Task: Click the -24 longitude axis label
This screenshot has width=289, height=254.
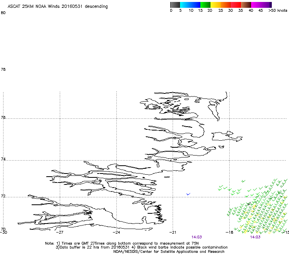Action: click(116, 232)
